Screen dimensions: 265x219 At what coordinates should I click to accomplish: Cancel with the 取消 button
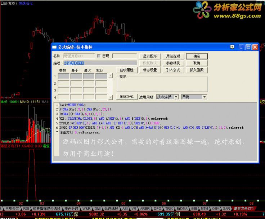[x=197, y=63]
